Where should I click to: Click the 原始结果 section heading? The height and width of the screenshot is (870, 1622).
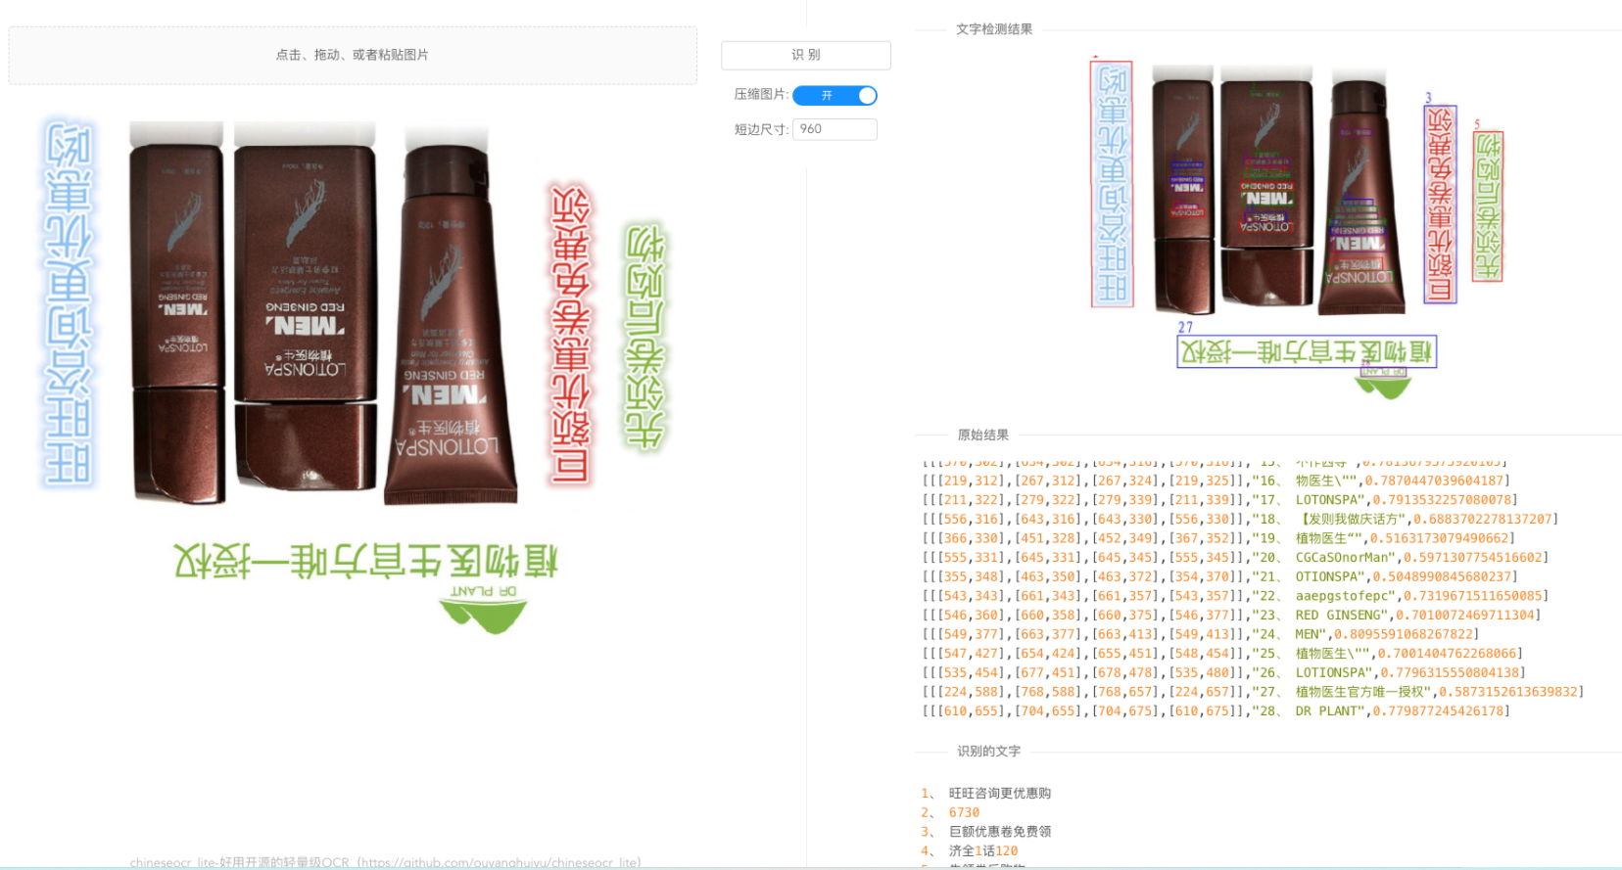(983, 435)
